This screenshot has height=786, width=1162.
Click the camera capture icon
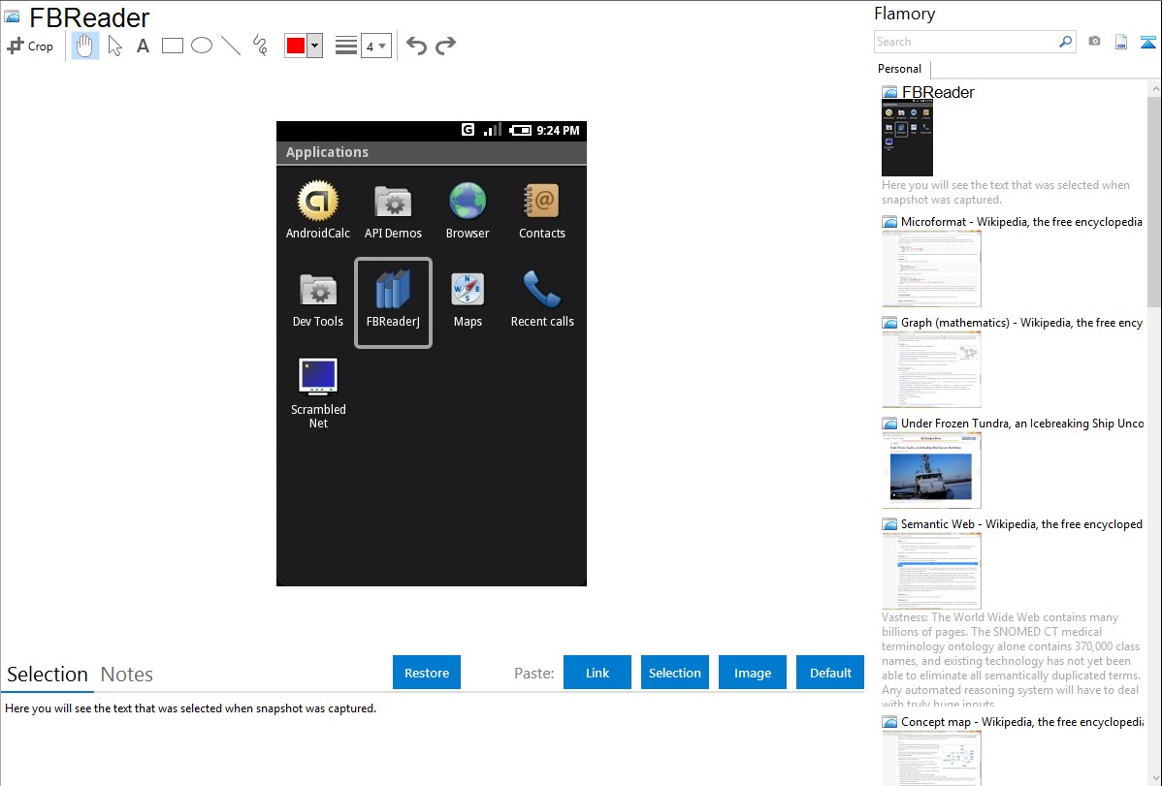pyautogui.click(x=1094, y=42)
